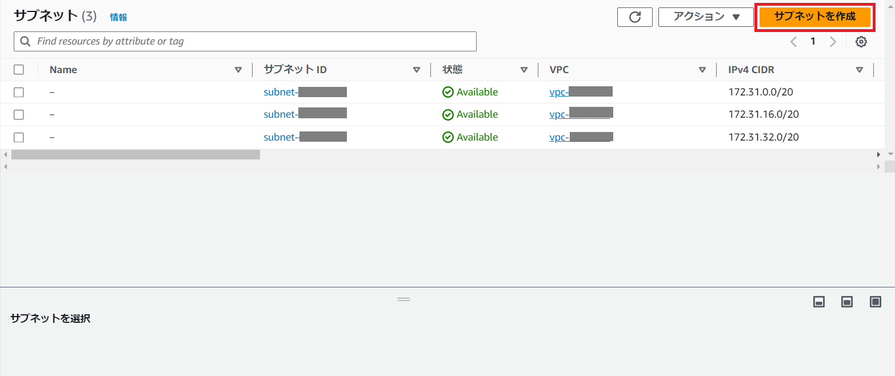Select checkbox for subnet 172.31.0.0/20
895x376 pixels.
19,92
